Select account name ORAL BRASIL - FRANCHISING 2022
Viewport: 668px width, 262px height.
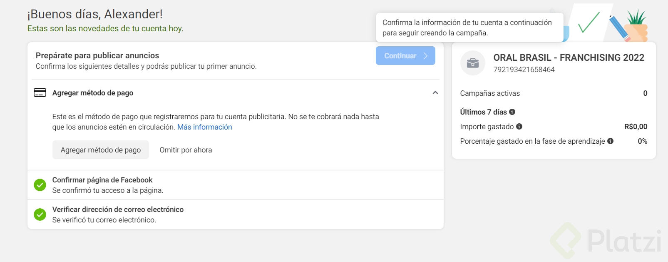[569, 57]
